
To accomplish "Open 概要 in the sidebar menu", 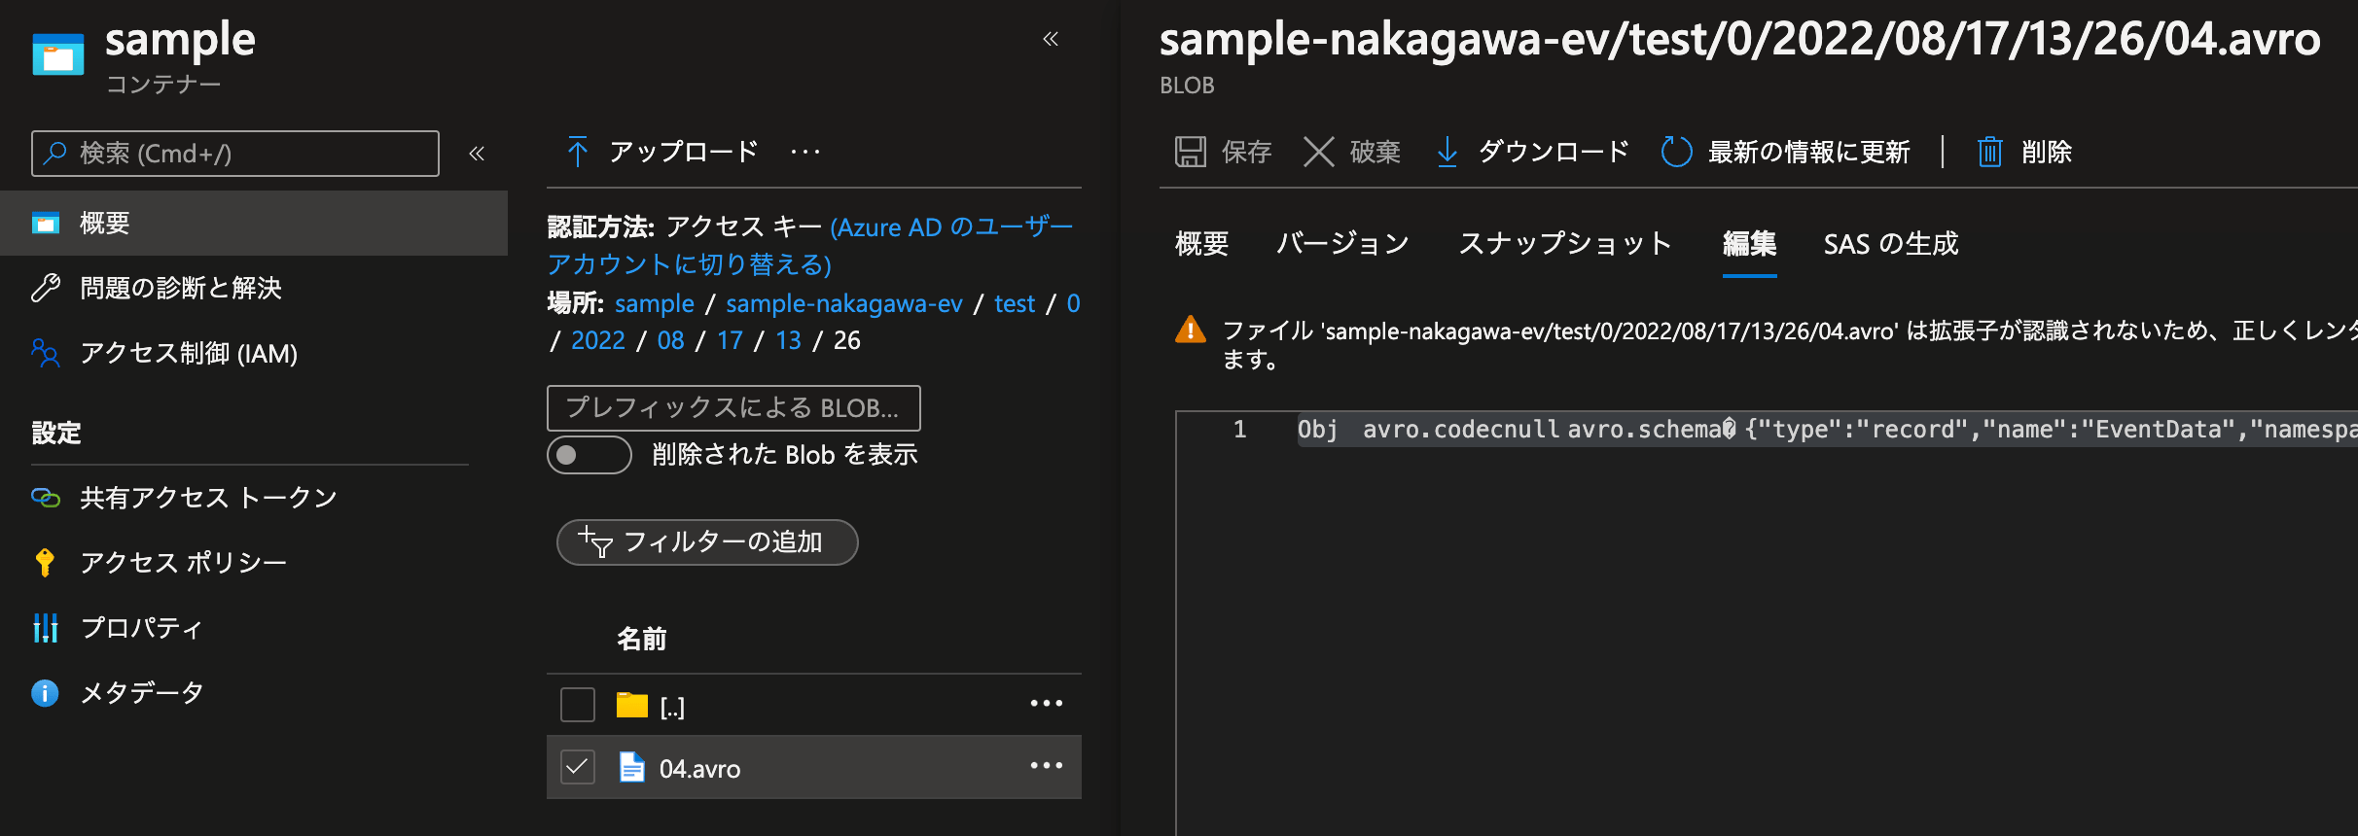I will 254,224.
